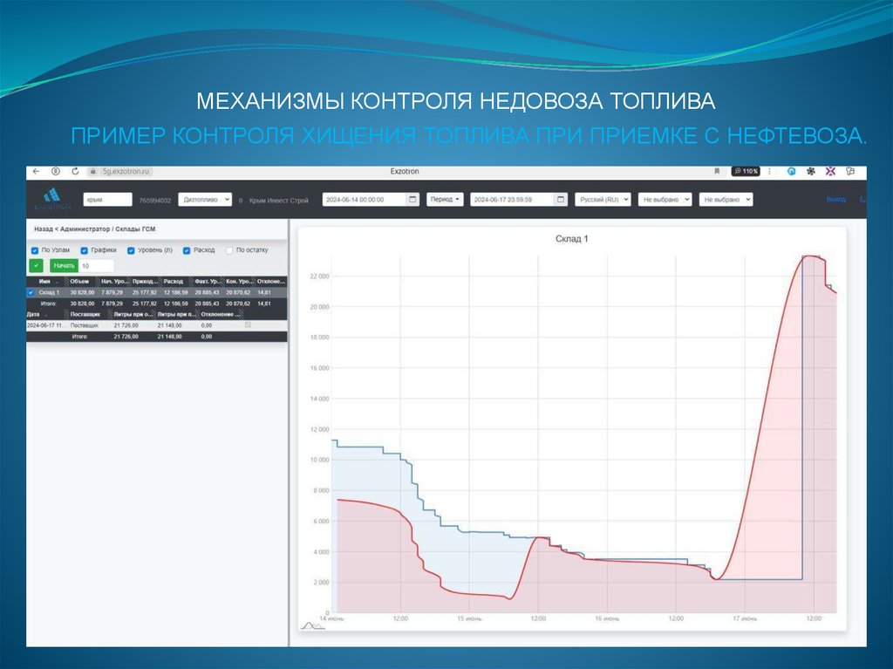Sort by 'Литры при п...' column header
This screenshot has height=669, width=893.
[x=176, y=314]
